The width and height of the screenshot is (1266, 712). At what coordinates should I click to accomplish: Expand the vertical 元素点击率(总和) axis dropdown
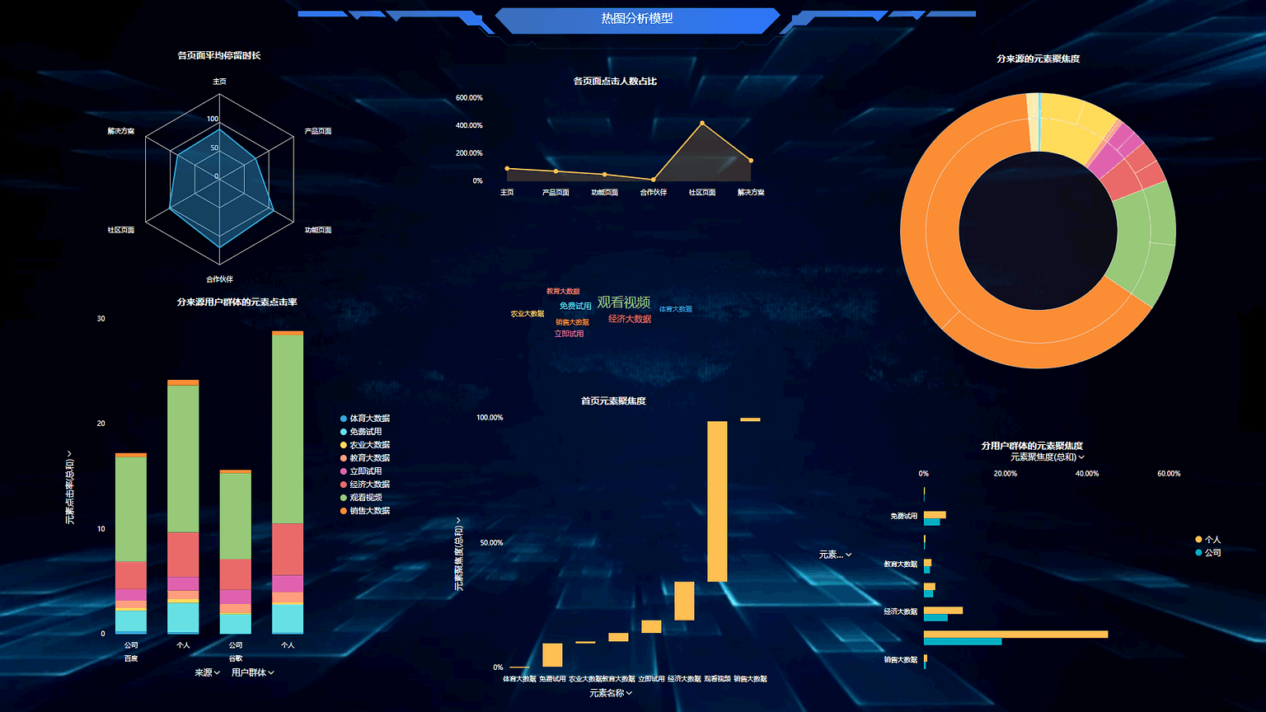[70, 487]
